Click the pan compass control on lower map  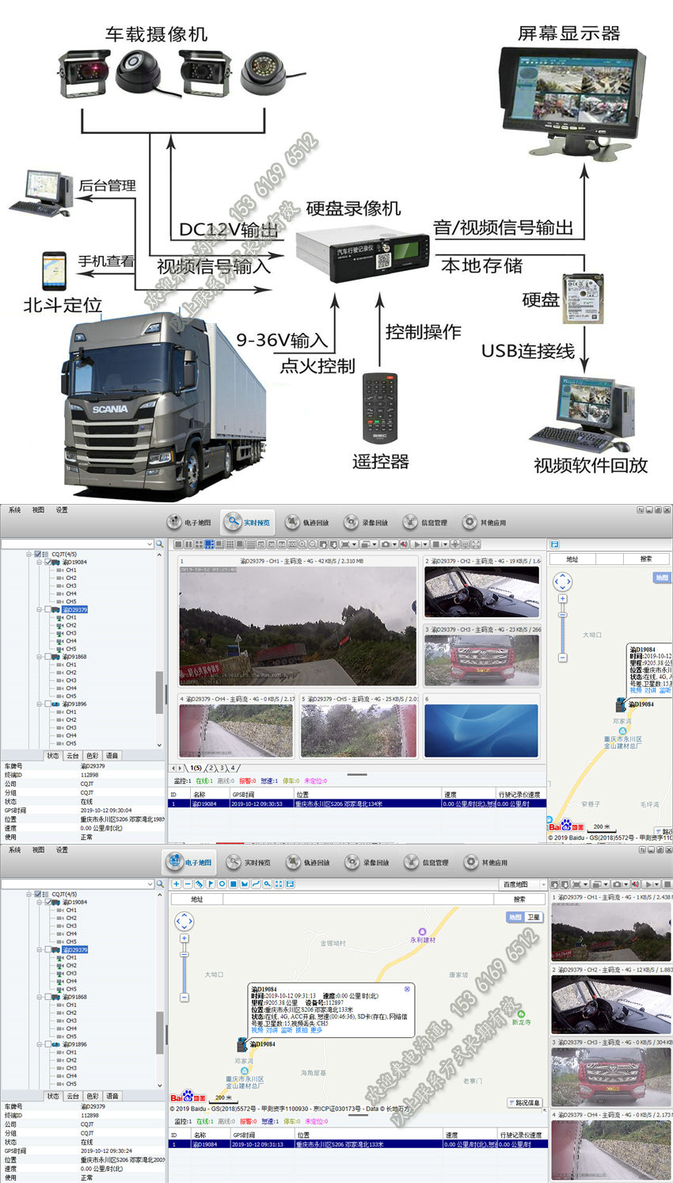[184, 922]
